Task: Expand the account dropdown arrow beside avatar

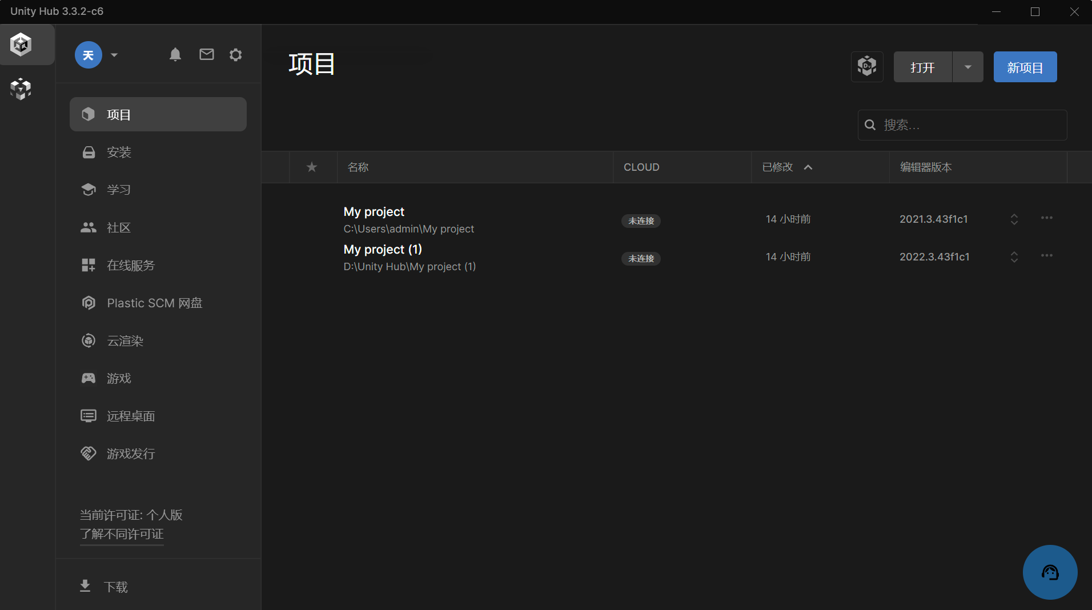Action: coord(114,55)
